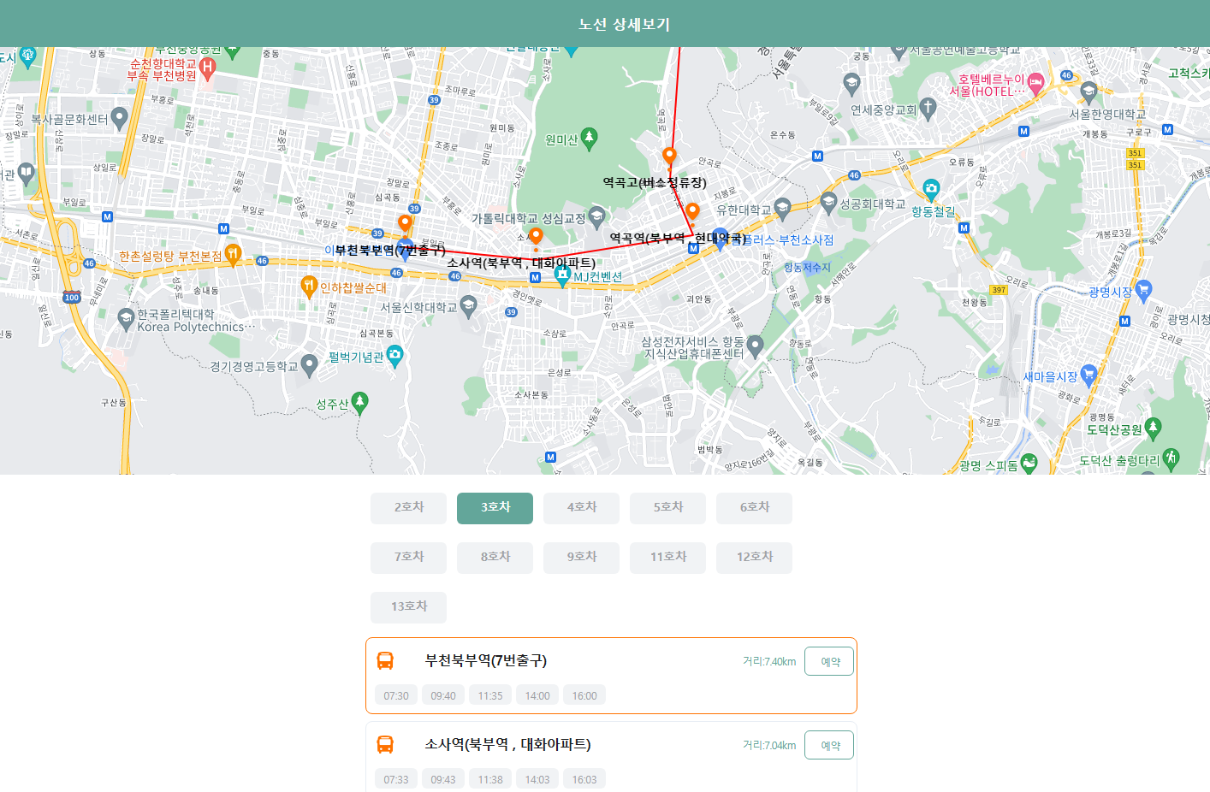Click the 복사골문화센터 location pin
The image size is (1210, 792).
point(120,118)
